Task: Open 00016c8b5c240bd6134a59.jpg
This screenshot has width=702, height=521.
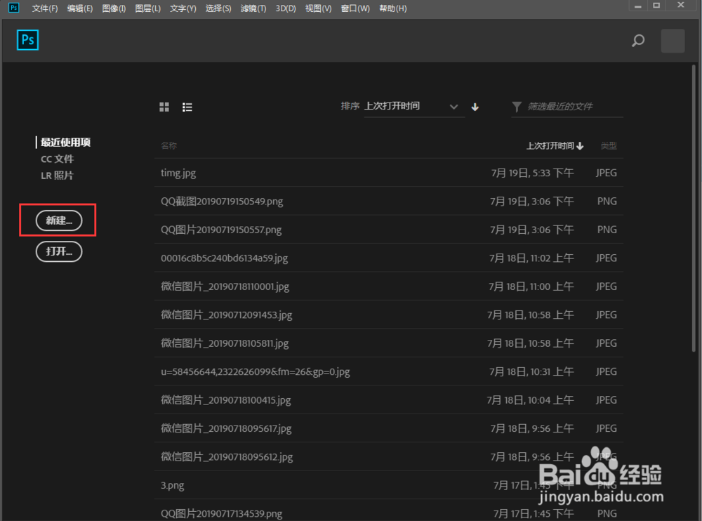Action: (x=389, y=258)
